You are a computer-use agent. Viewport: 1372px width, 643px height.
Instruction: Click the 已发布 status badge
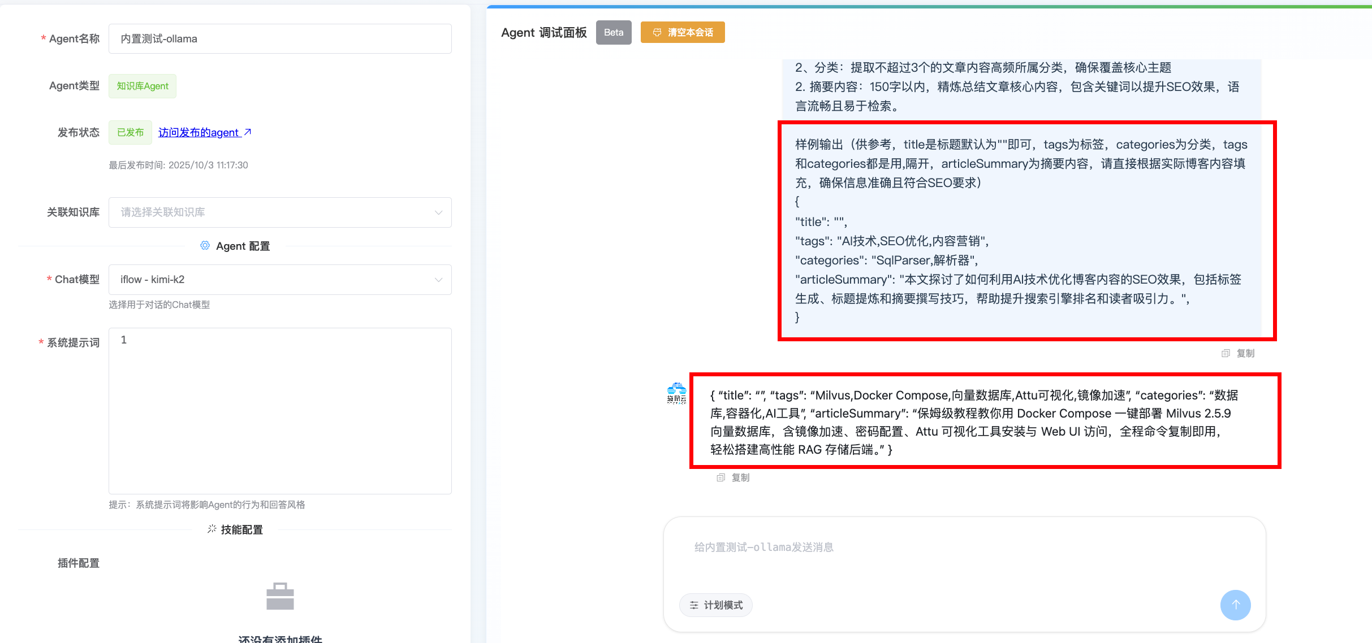[x=130, y=132]
